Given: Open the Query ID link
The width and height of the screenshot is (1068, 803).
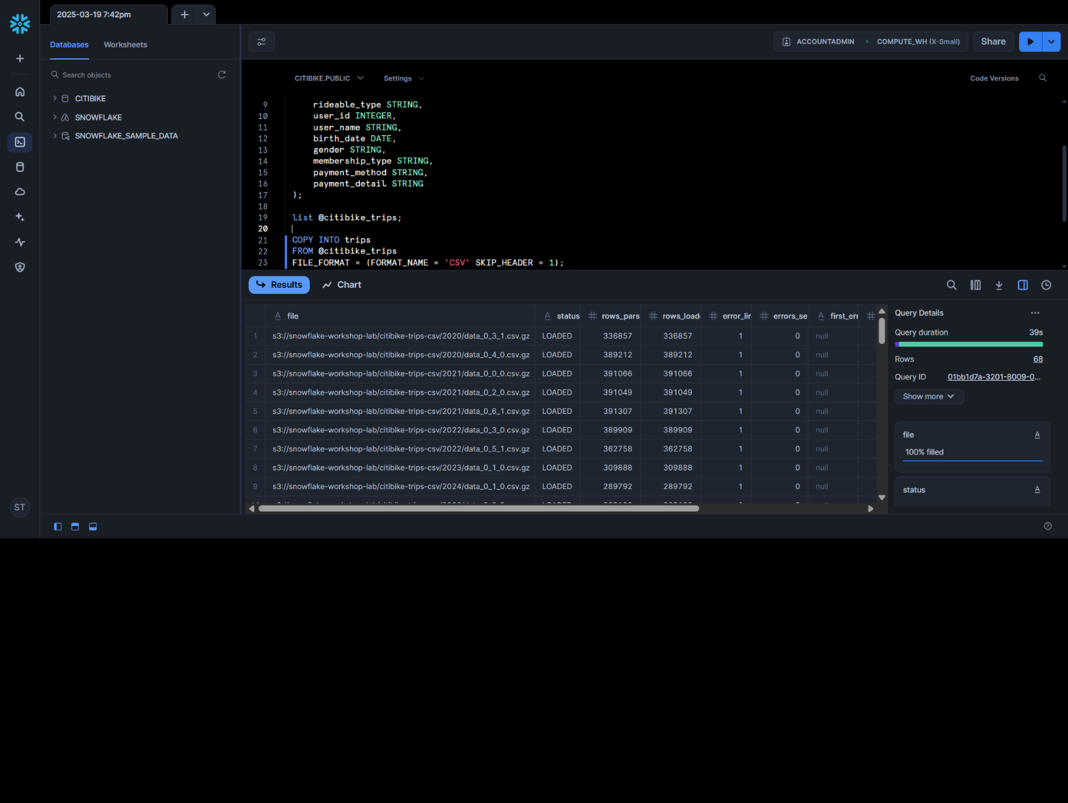Looking at the screenshot, I should [x=993, y=377].
